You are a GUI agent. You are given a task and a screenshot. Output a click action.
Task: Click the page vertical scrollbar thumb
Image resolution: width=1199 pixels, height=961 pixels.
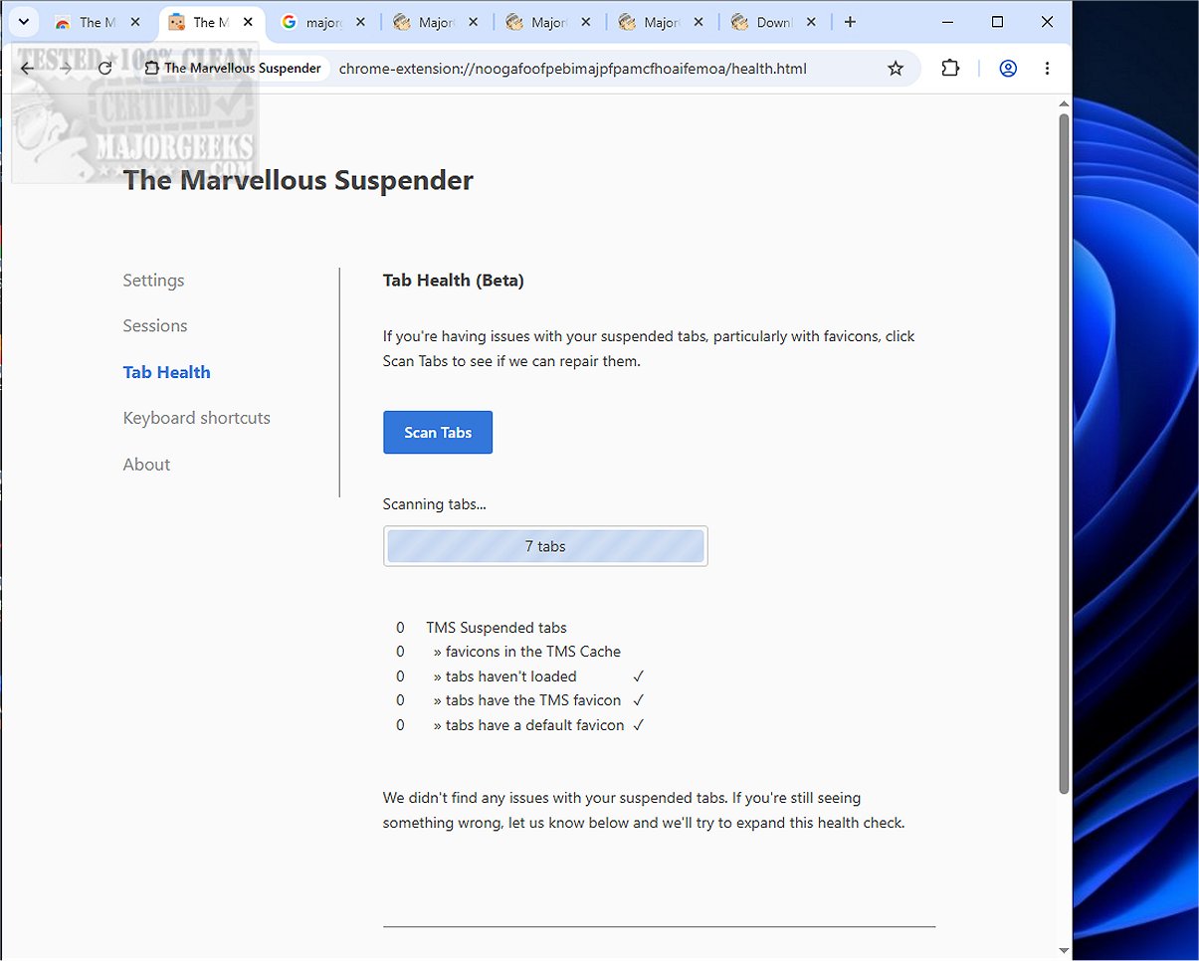tap(1064, 453)
